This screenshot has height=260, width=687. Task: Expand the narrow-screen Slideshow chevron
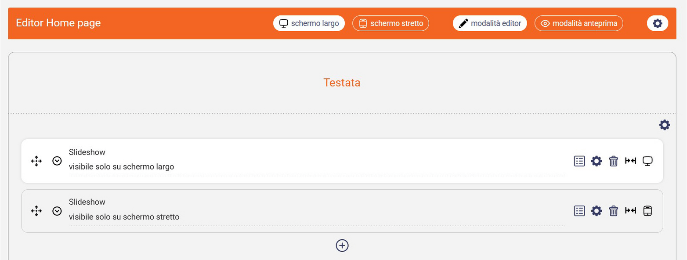(57, 211)
